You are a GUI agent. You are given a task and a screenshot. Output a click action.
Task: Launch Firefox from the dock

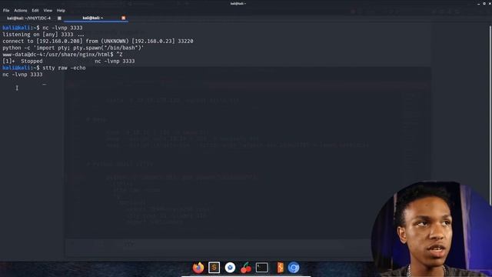tap(198, 268)
